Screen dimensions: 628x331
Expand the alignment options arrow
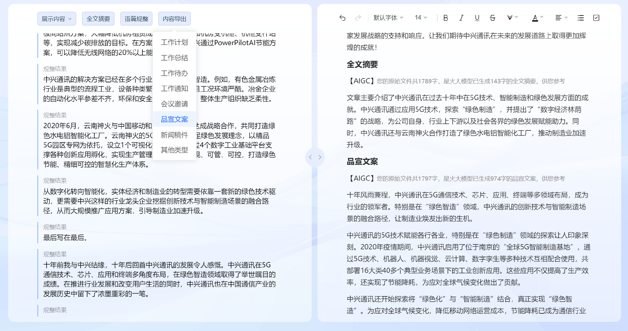tap(566, 18)
